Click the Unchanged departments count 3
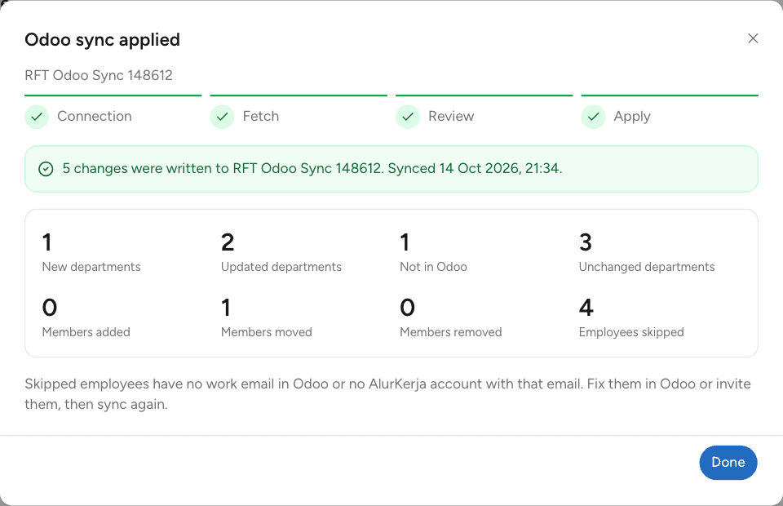 click(x=586, y=242)
